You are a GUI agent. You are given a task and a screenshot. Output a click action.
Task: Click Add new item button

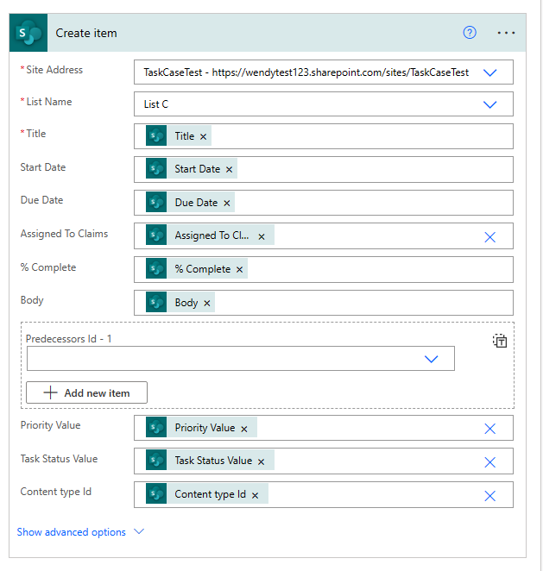(86, 392)
